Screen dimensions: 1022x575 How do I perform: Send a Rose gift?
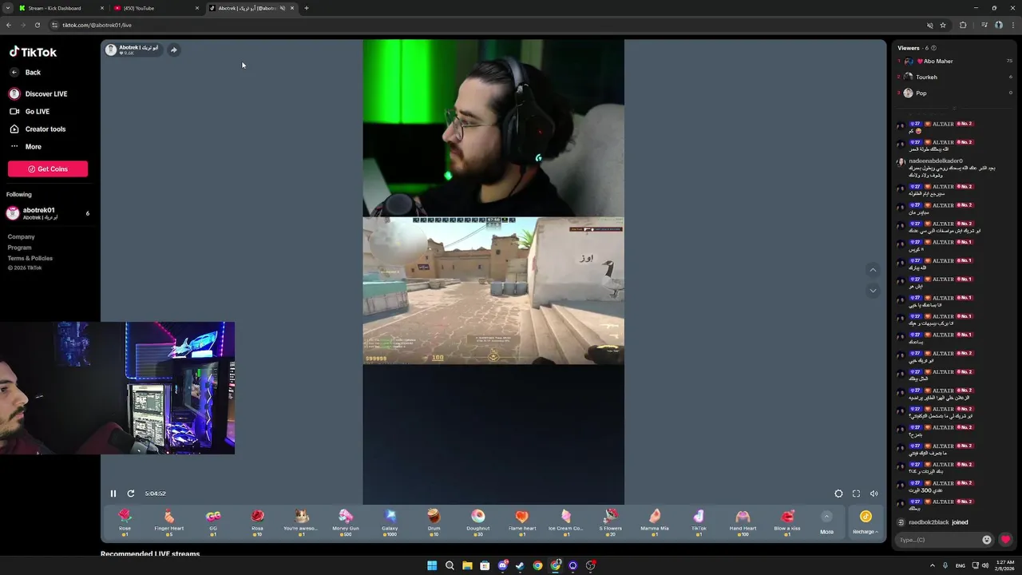pos(125,521)
